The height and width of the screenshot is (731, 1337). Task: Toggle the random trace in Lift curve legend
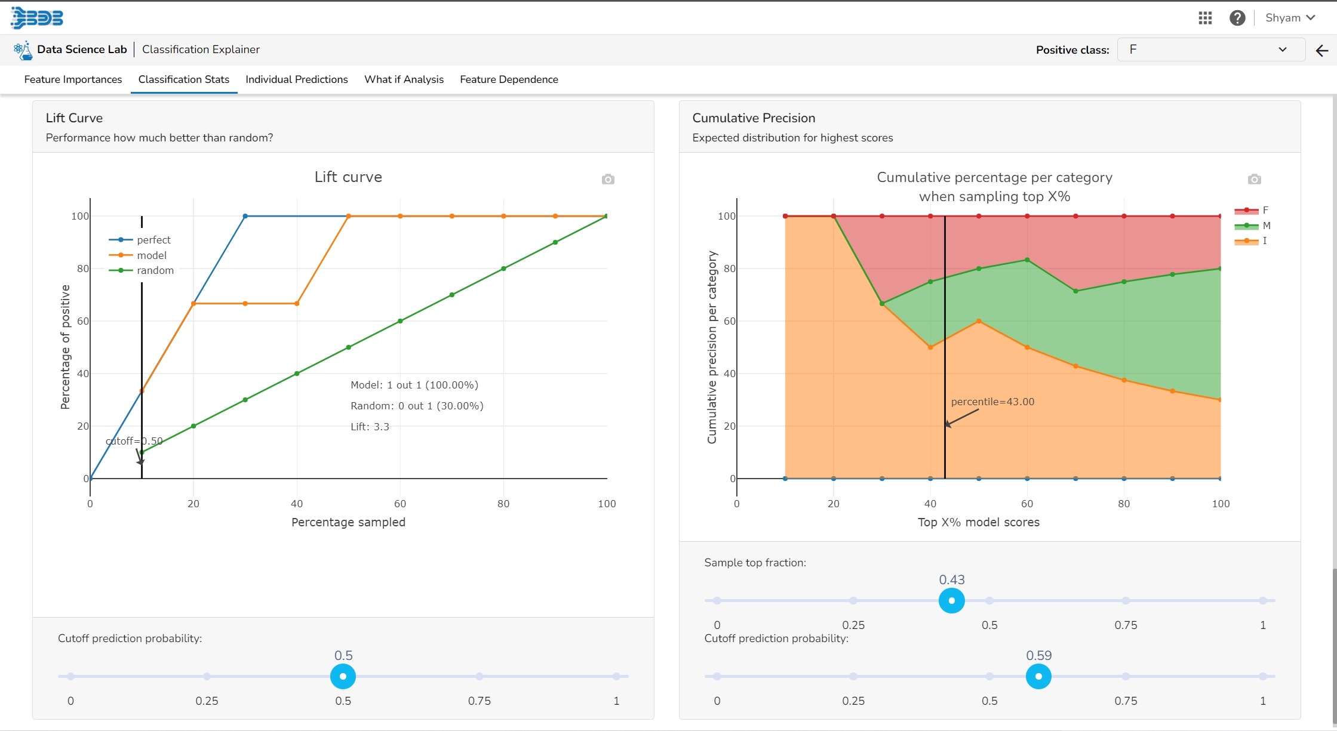click(142, 270)
